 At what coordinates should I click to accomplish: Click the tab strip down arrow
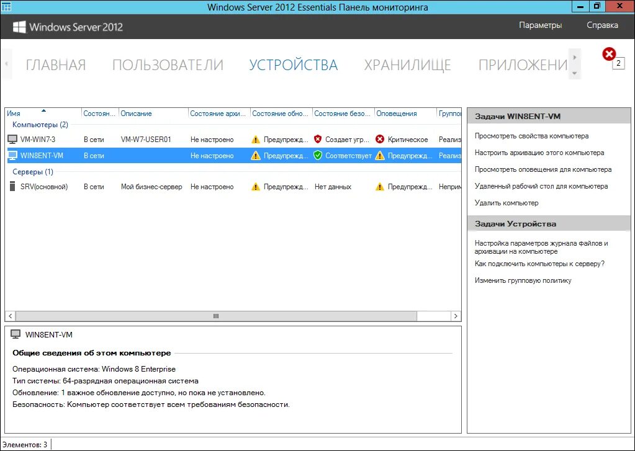575,73
